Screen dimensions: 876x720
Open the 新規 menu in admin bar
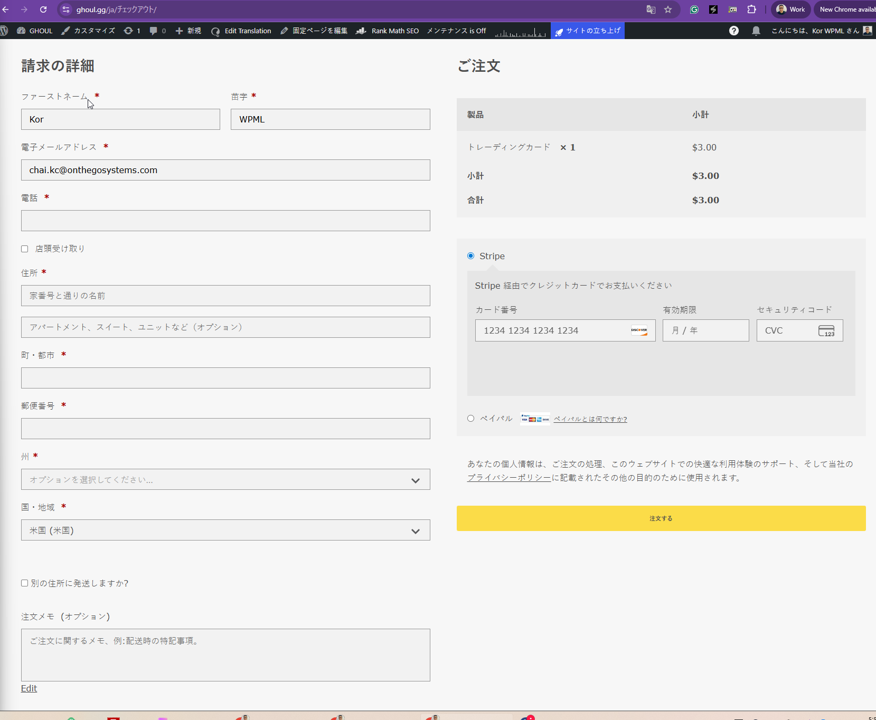point(189,31)
